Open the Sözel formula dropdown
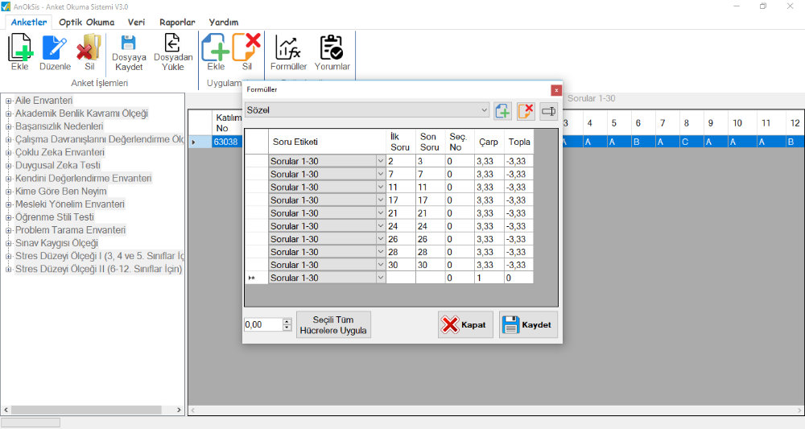Image resolution: width=805 pixels, height=429 pixels. tap(483, 109)
